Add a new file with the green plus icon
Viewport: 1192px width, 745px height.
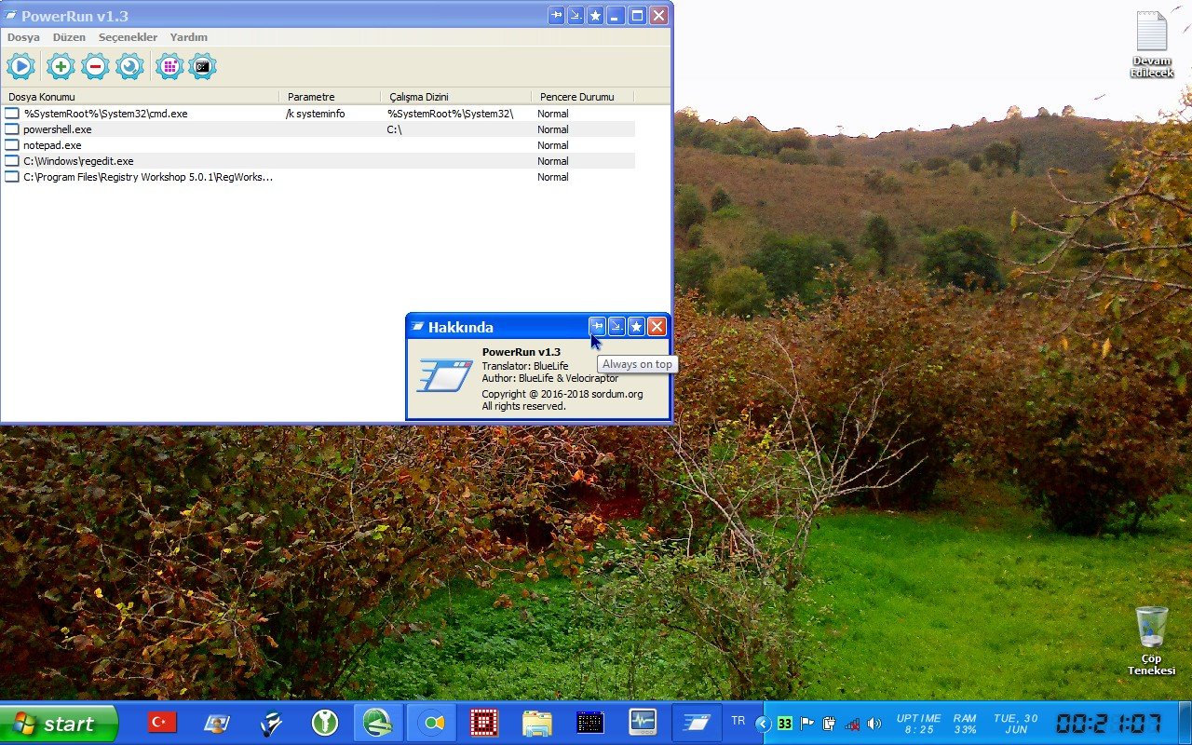coord(61,66)
